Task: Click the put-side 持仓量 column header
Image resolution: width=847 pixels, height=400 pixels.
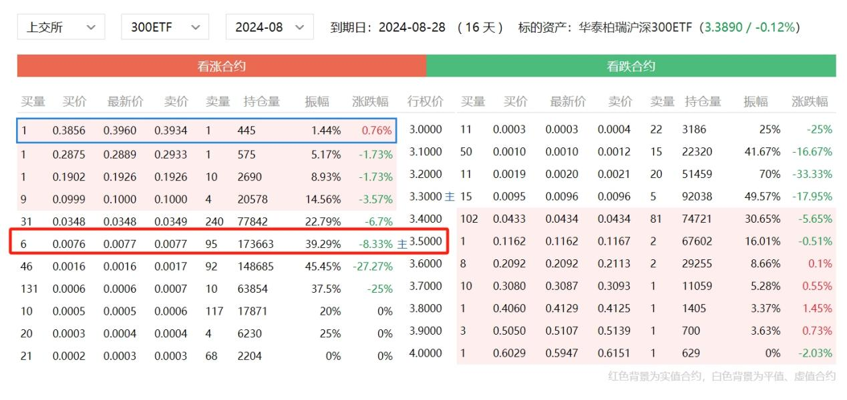Action: click(703, 101)
